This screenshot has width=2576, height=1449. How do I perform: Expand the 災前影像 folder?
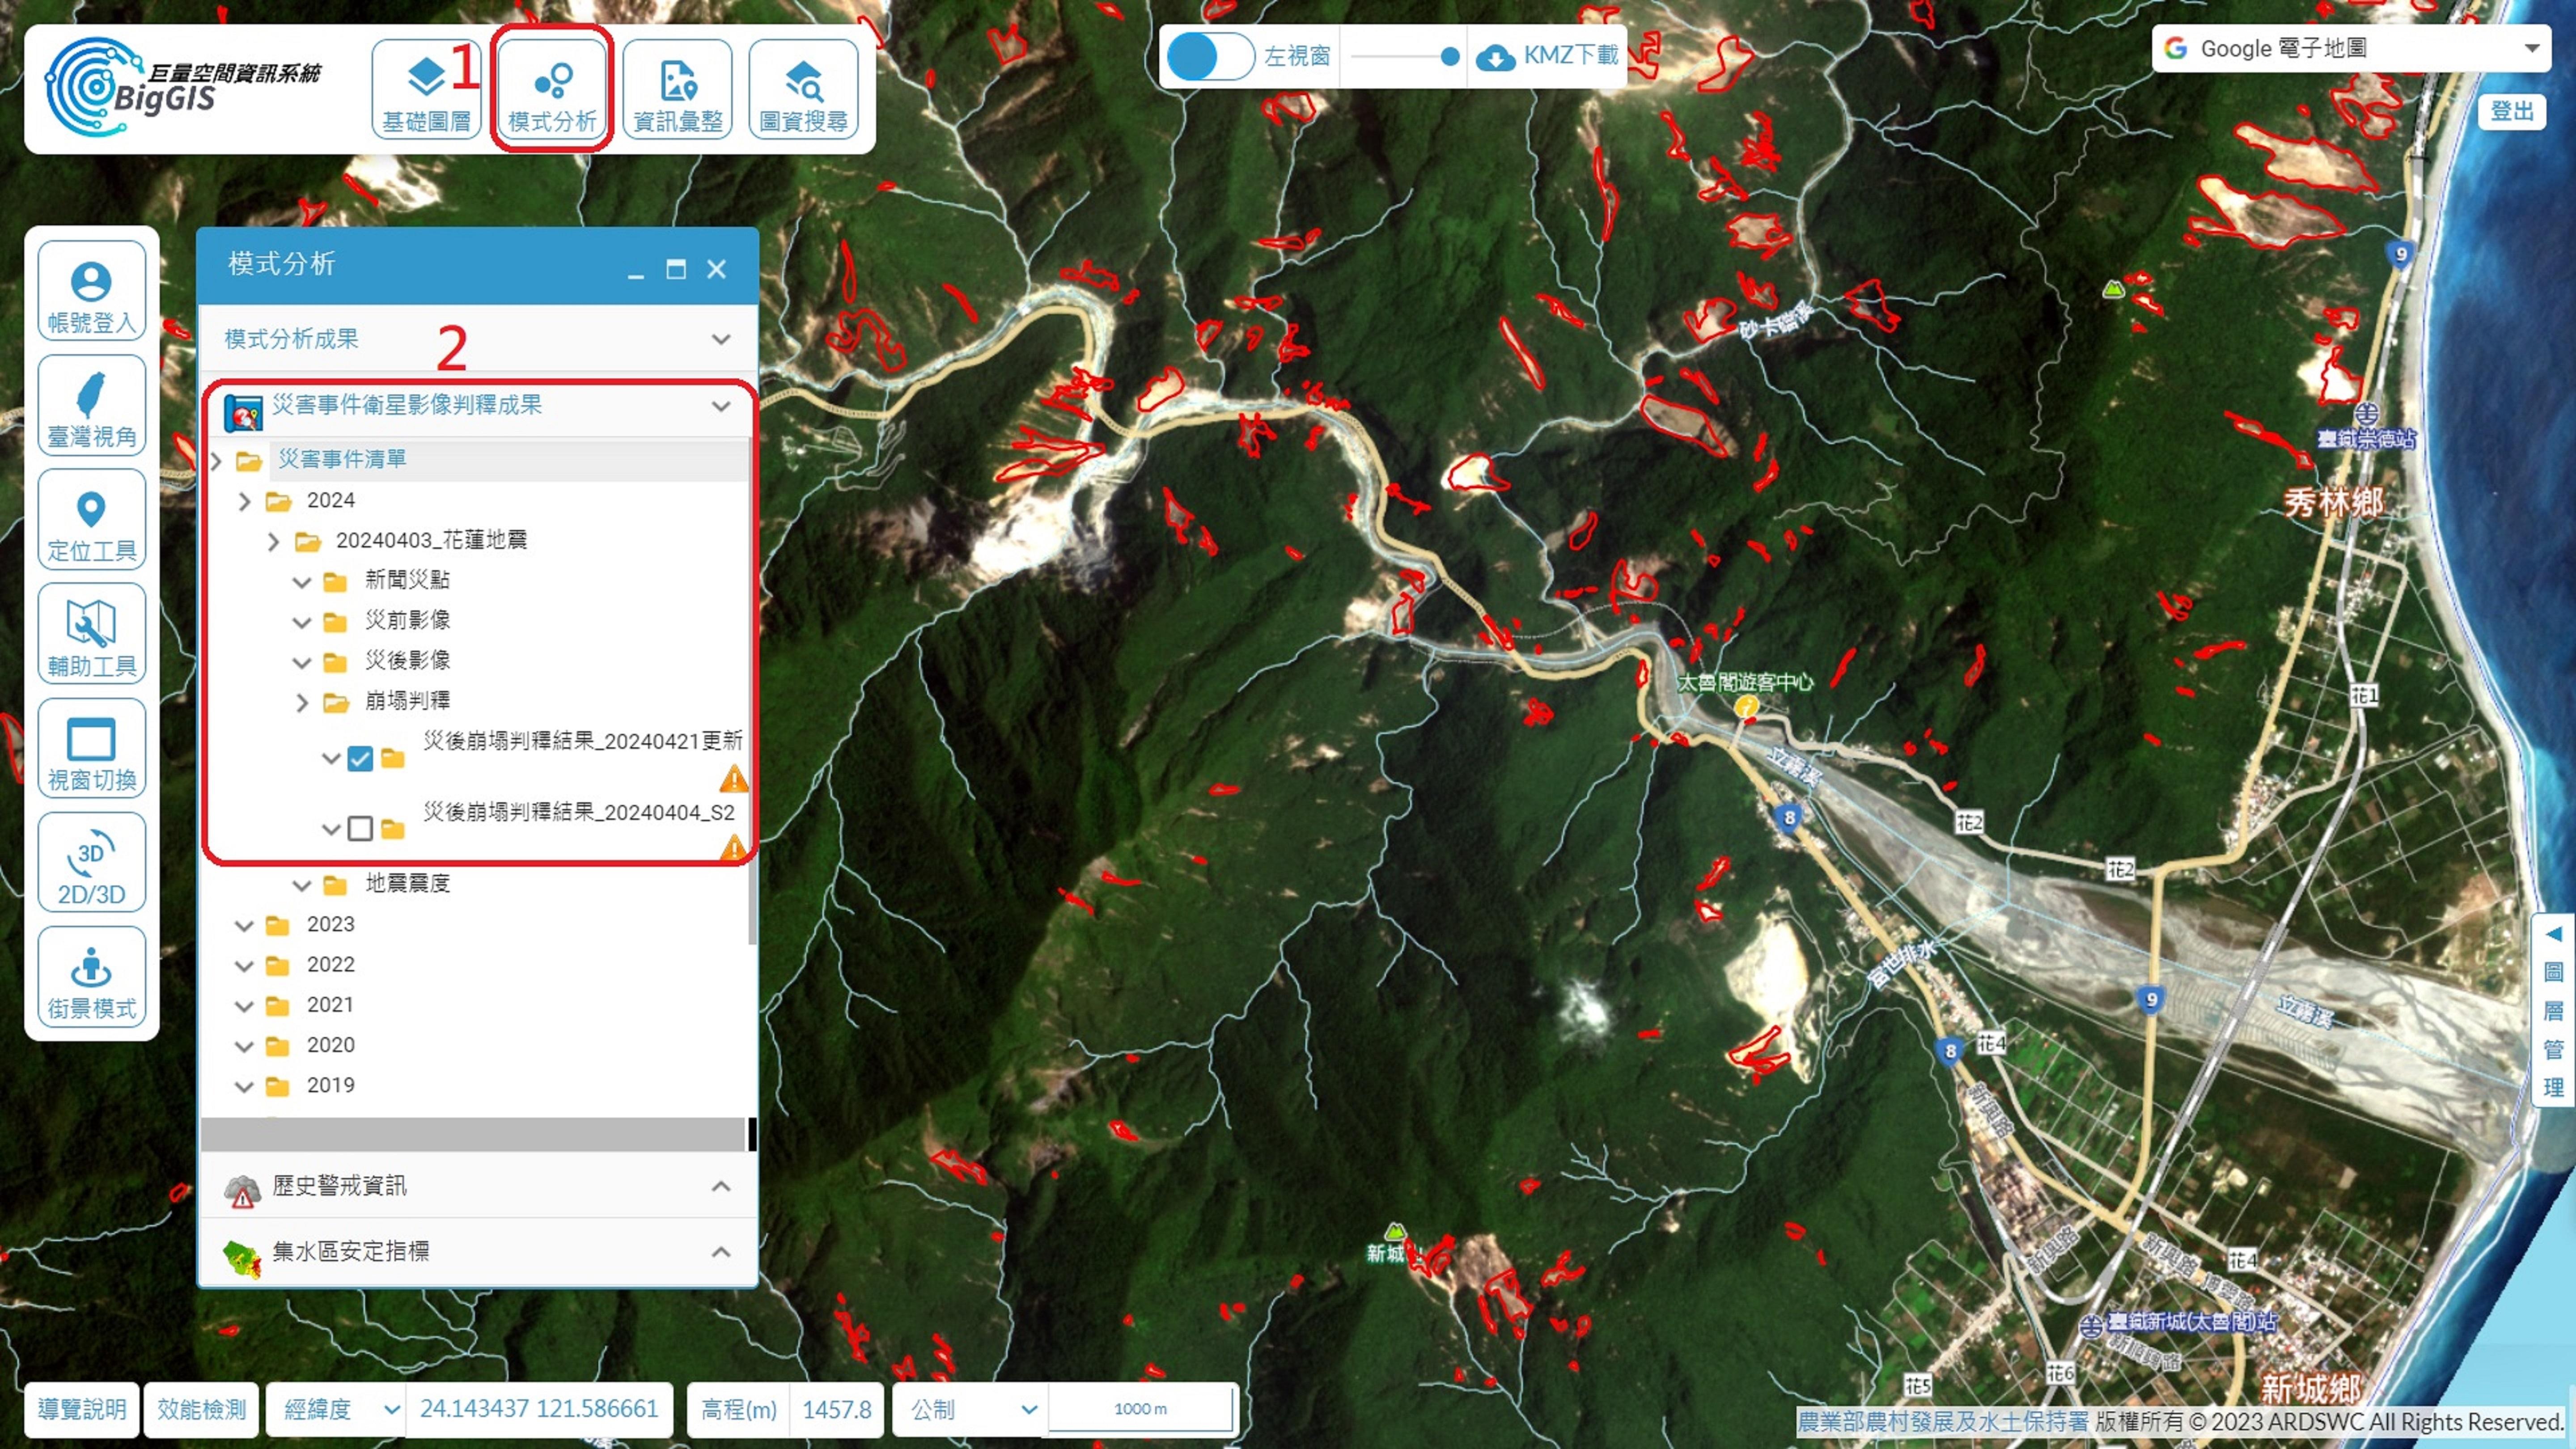point(302,622)
